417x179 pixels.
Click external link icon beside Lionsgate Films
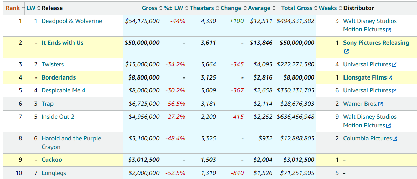click(390, 78)
